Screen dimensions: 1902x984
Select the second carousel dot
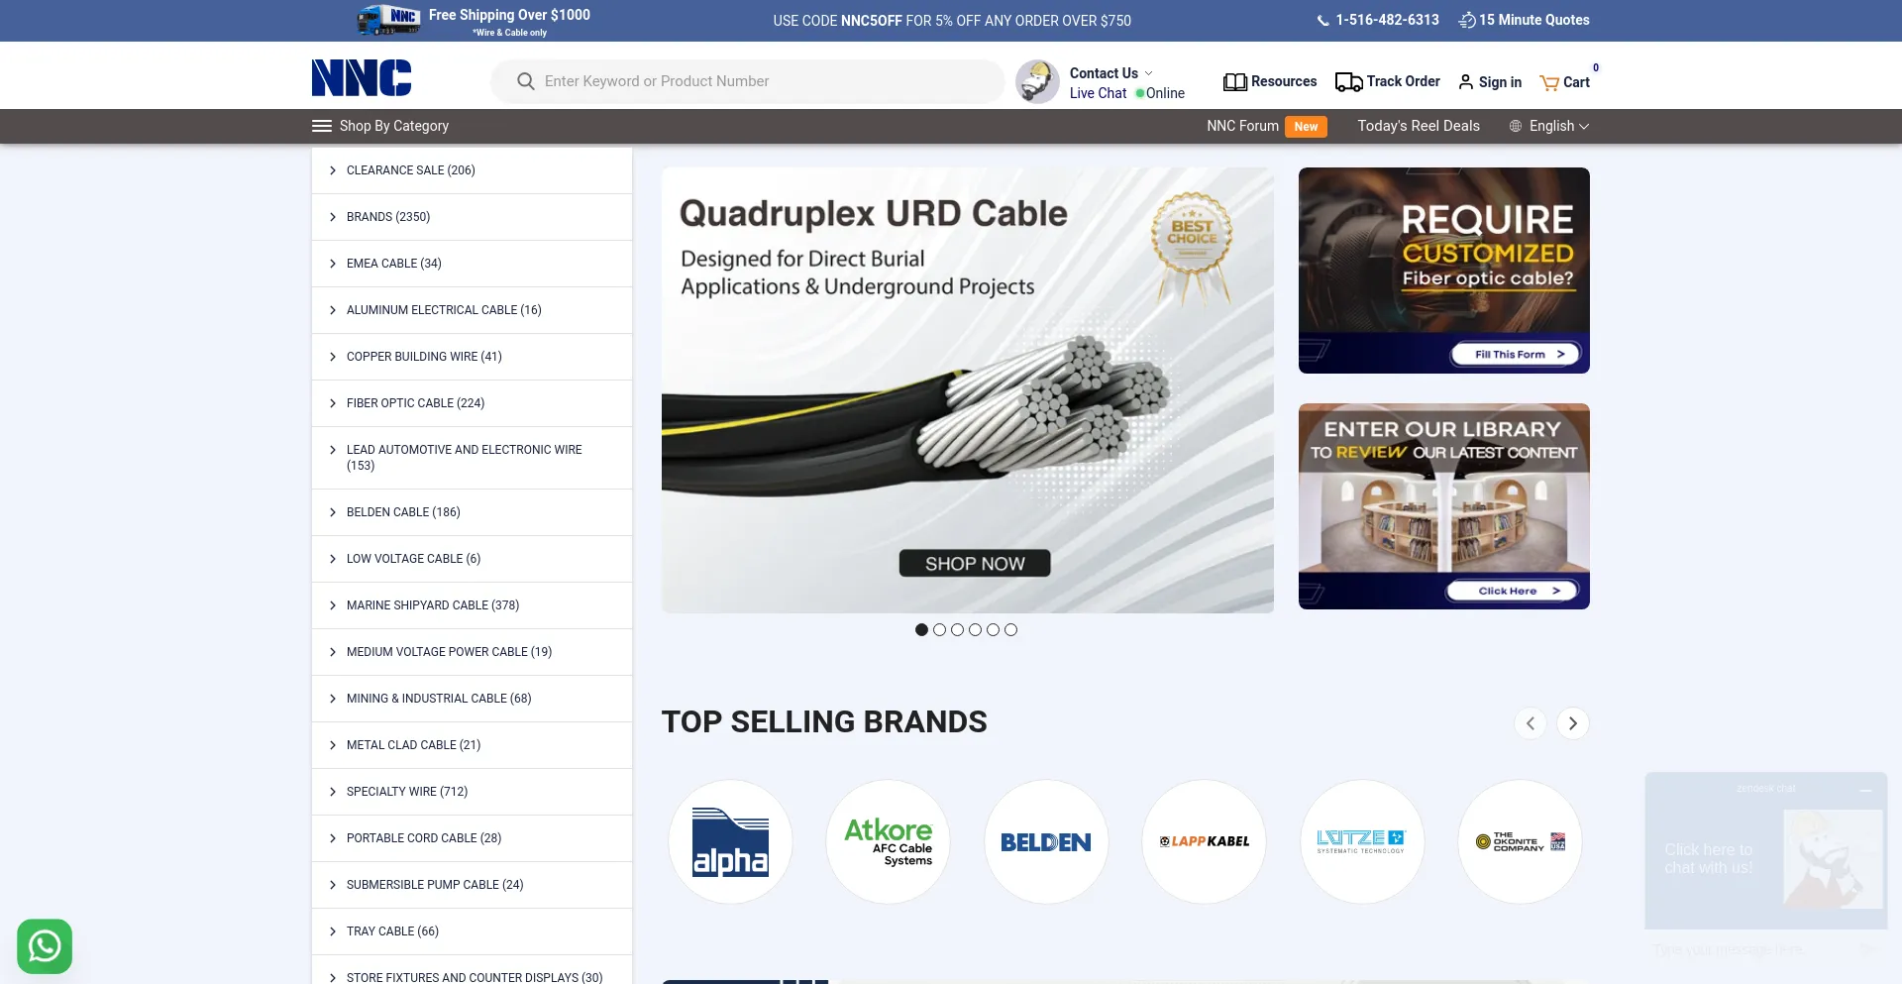click(x=939, y=629)
